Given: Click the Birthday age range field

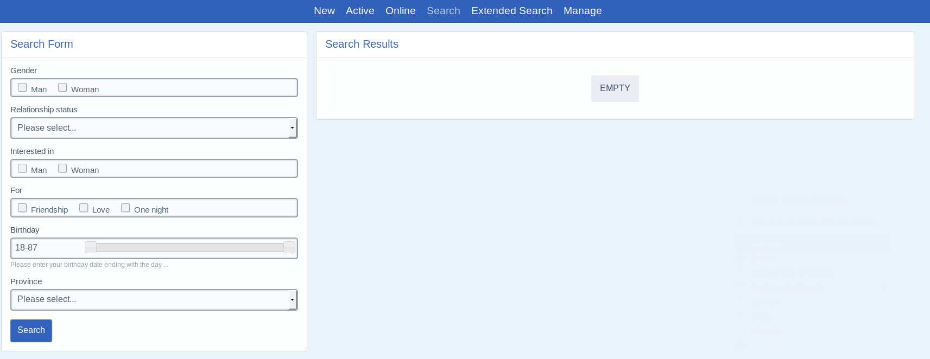Looking at the screenshot, I should click(x=46, y=248).
